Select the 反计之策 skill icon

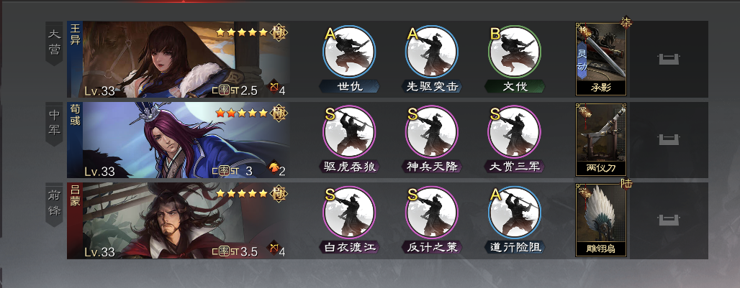pos(431,213)
